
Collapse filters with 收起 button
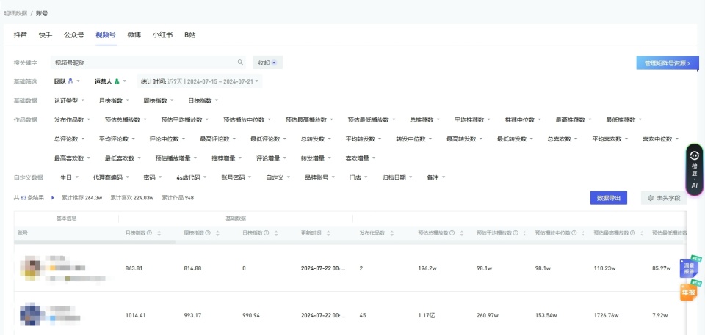(267, 62)
